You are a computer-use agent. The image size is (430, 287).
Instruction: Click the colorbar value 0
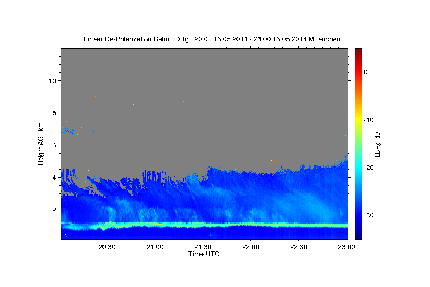pos(366,72)
